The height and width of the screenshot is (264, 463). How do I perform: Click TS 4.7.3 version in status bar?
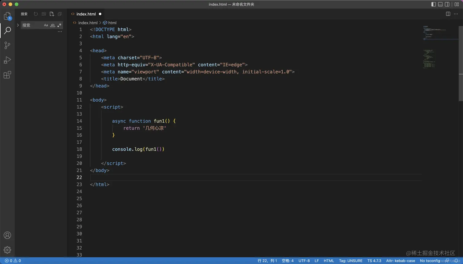374,261
